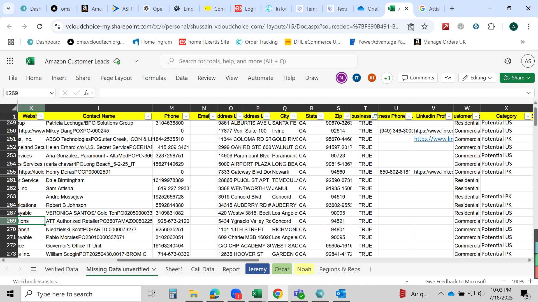
Task: Open the all sheets list icon
Action: point(34,269)
